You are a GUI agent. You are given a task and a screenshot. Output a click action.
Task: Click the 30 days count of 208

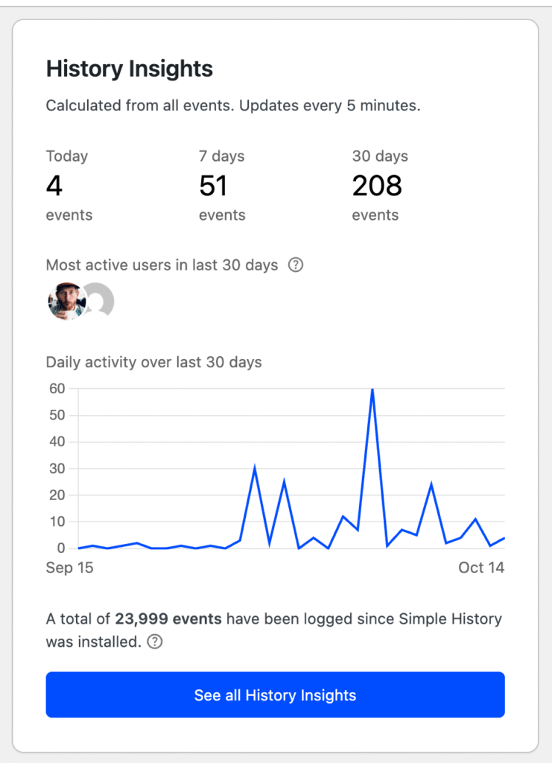[377, 186]
